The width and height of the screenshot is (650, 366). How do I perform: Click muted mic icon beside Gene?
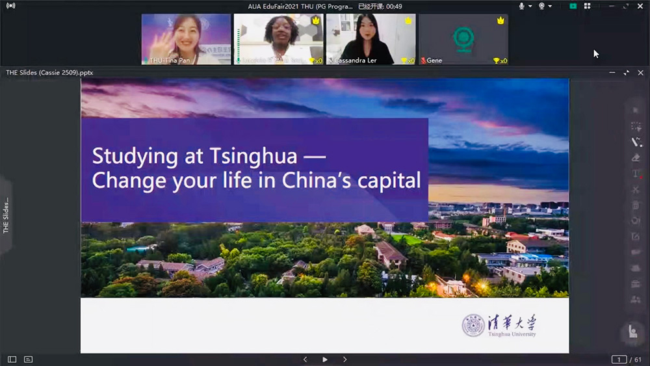coord(423,60)
